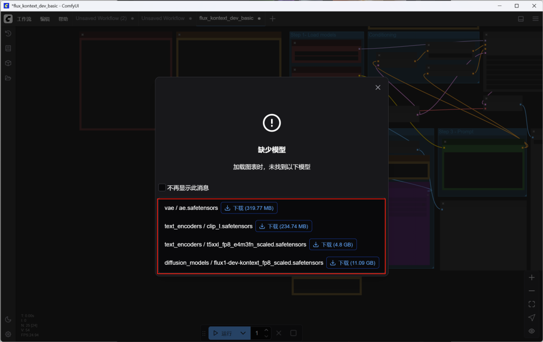
Task: Switch to the Unsaved Workflow (2) tab
Action: pos(101,18)
